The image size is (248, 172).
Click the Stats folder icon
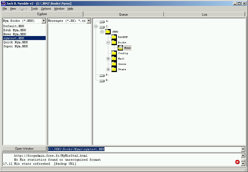(114, 69)
